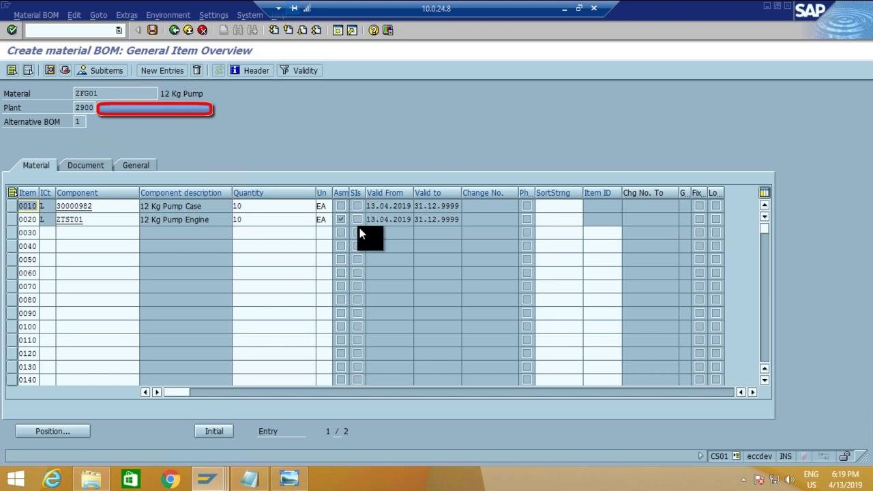
Task: Click the Component cell in row 0030
Action: click(98, 233)
